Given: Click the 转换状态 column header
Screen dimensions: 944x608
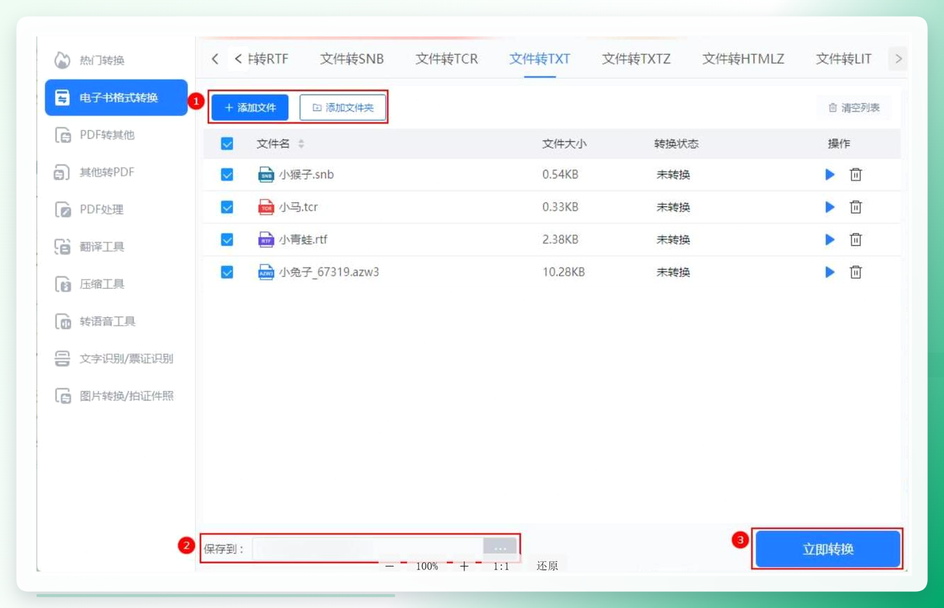Looking at the screenshot, I should 676,144.
